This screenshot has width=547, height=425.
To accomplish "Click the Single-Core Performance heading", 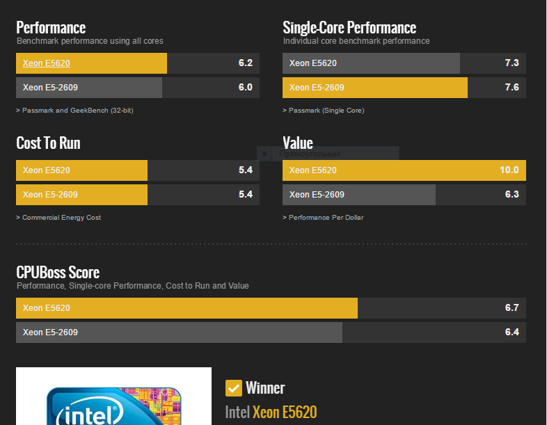I will 349,28.
